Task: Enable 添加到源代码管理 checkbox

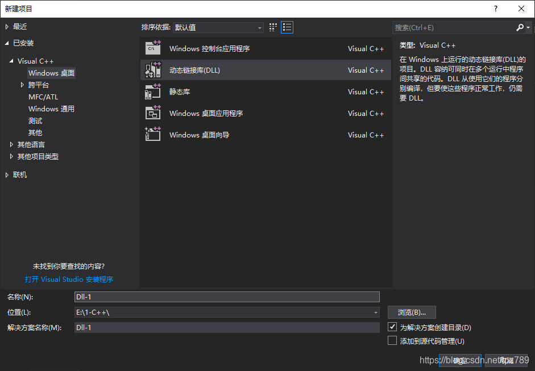Action: point(392,340)
